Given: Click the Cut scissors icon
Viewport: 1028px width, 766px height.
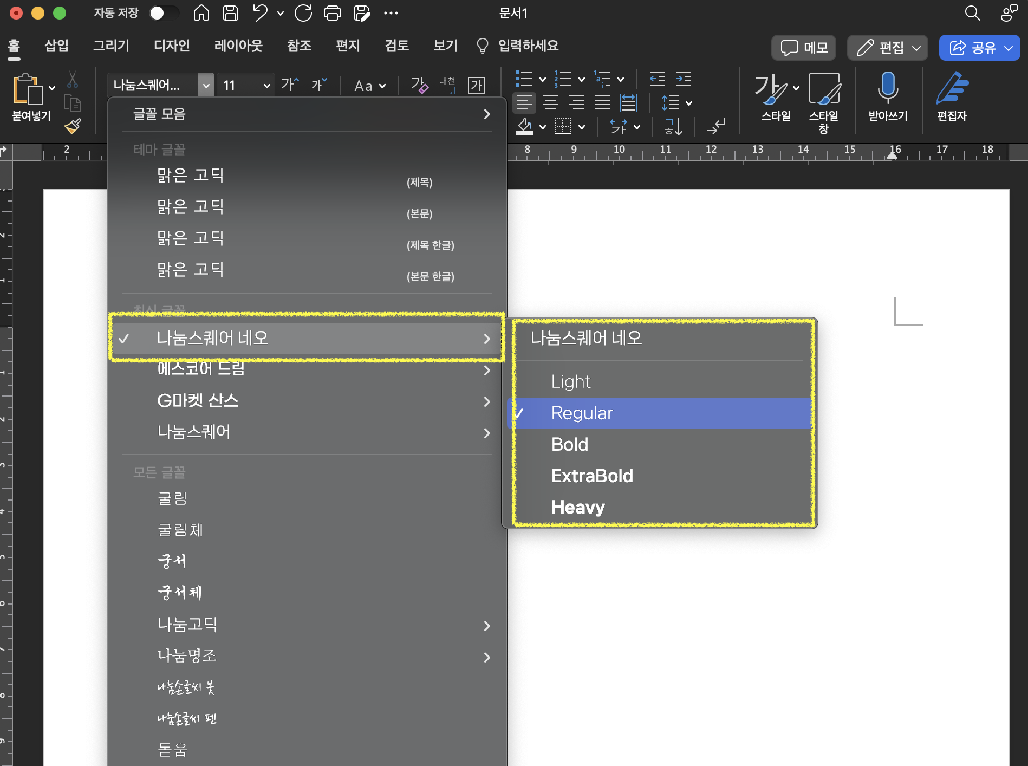Looking at the screenshot, I should pos(72,80).
